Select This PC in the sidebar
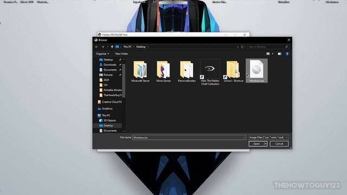Image resolution: width=347 pixels, height=195 pixels. click(x=106, y=115)
